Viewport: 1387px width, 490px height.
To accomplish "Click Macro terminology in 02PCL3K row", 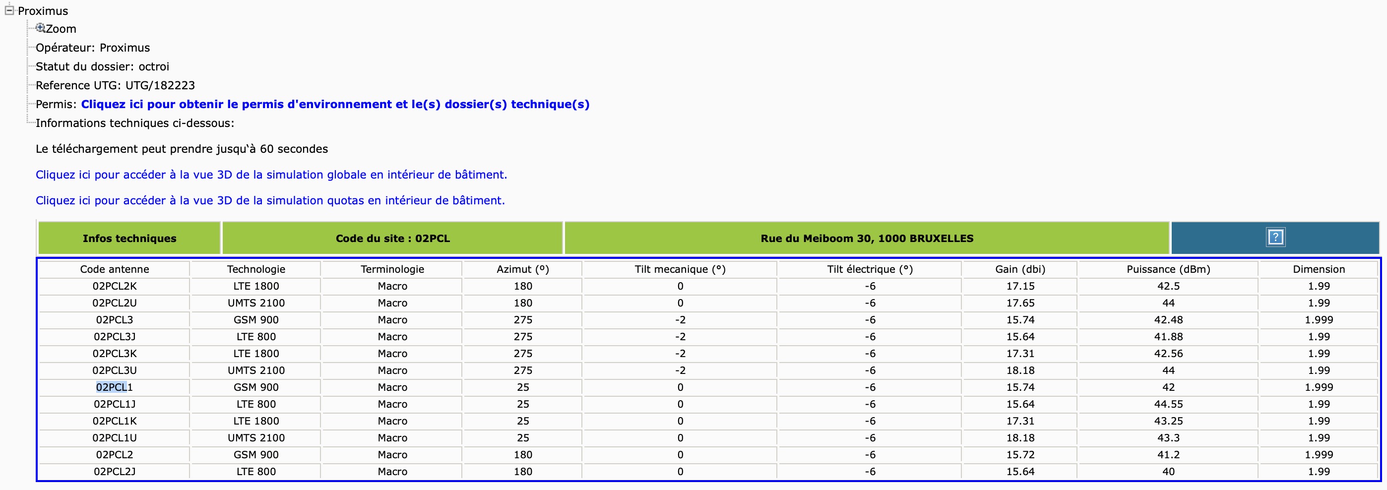I will [392, 353].
